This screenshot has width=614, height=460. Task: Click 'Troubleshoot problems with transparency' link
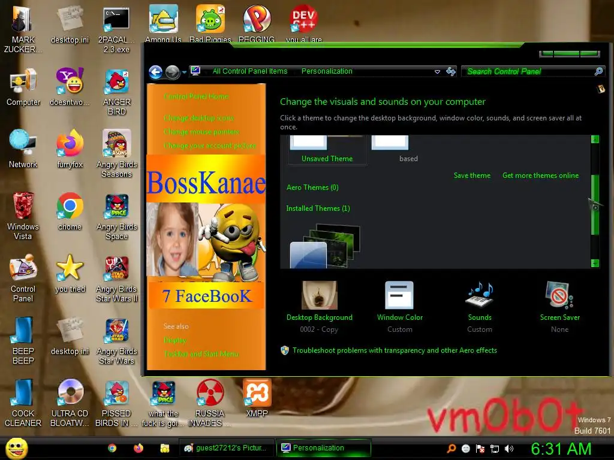point(395,350)
